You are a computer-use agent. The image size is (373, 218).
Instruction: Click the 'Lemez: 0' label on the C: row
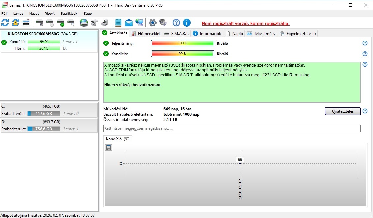point(71,114)
